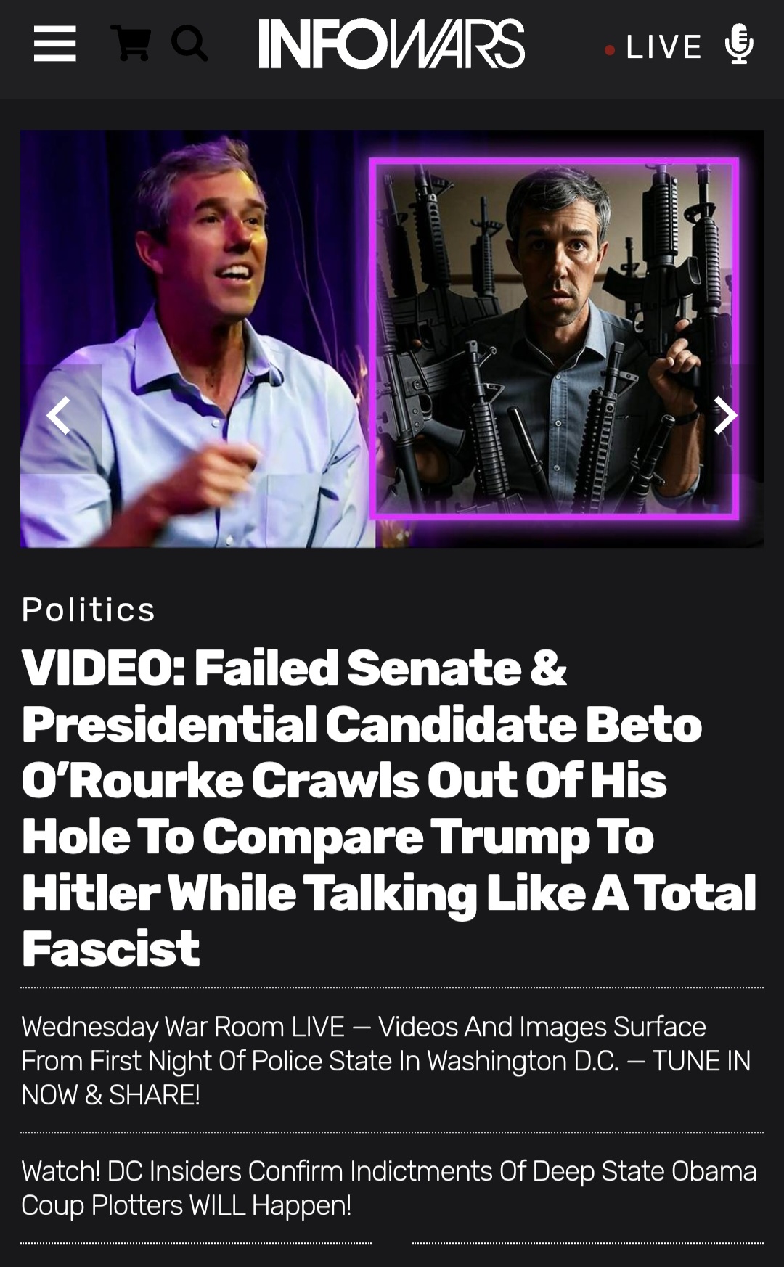This screenshot has height=1267, width=784.
Task: Tap the photo of man in light blue shirt
Action: tap(196, 339)
